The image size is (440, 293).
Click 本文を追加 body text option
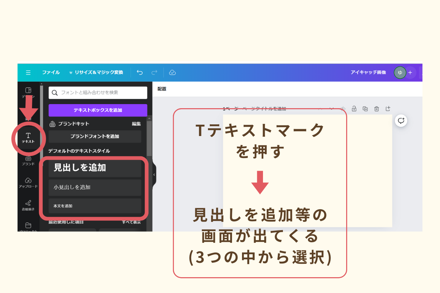[95, 206]
